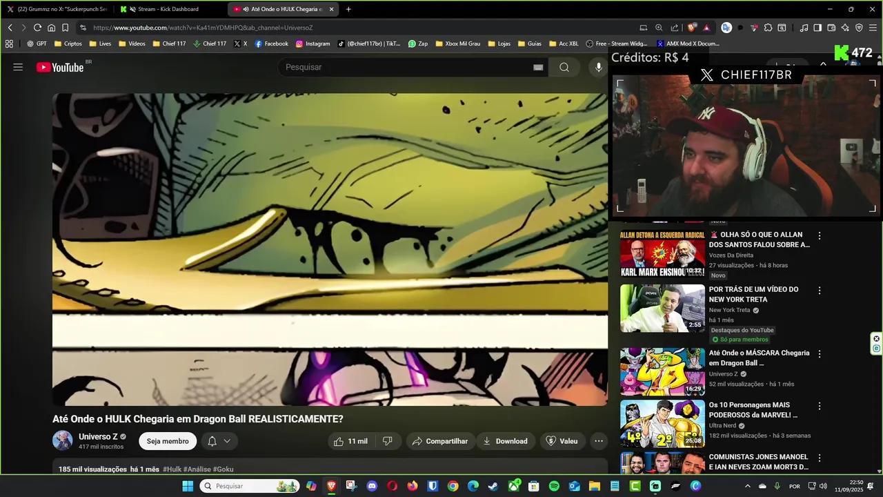Open the Leo AI sparkle icon

tap(845, 28)
